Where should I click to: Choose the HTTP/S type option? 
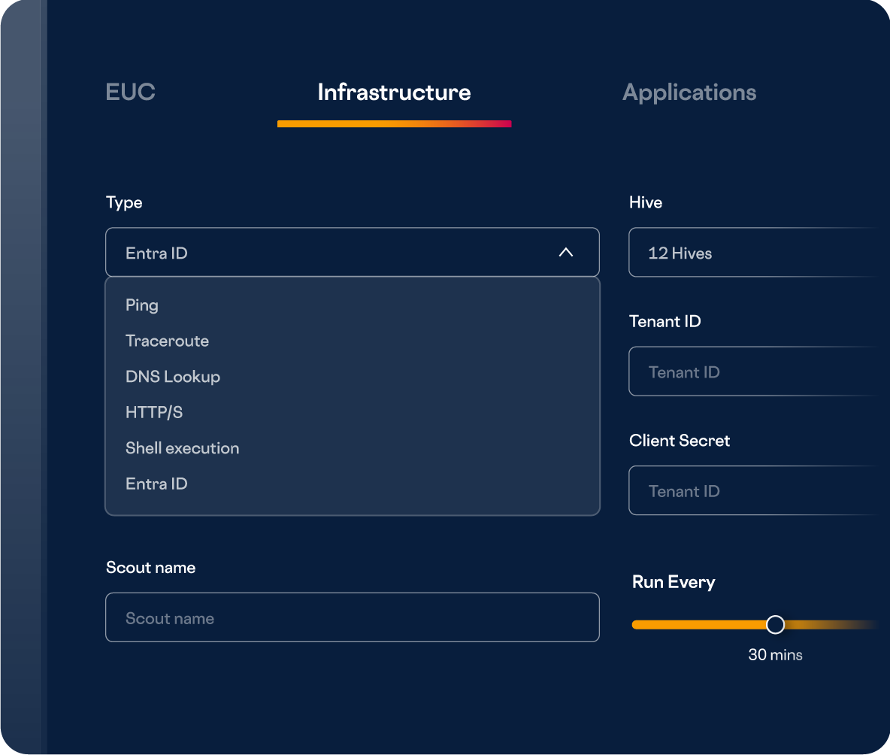coord(154,412)
